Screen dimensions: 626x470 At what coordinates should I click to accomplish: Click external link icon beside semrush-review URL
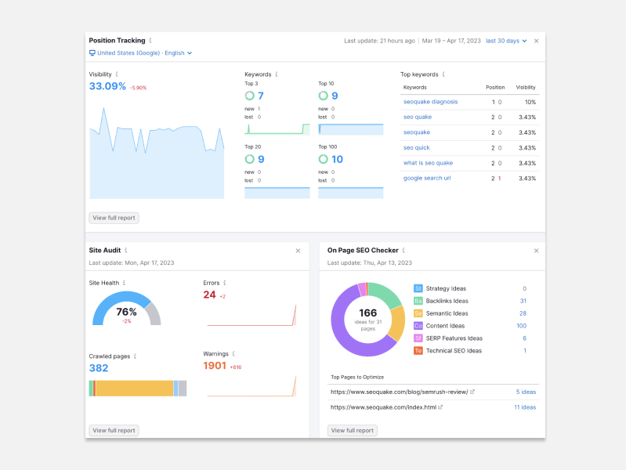pyautogui.click(x=472, y=392)
